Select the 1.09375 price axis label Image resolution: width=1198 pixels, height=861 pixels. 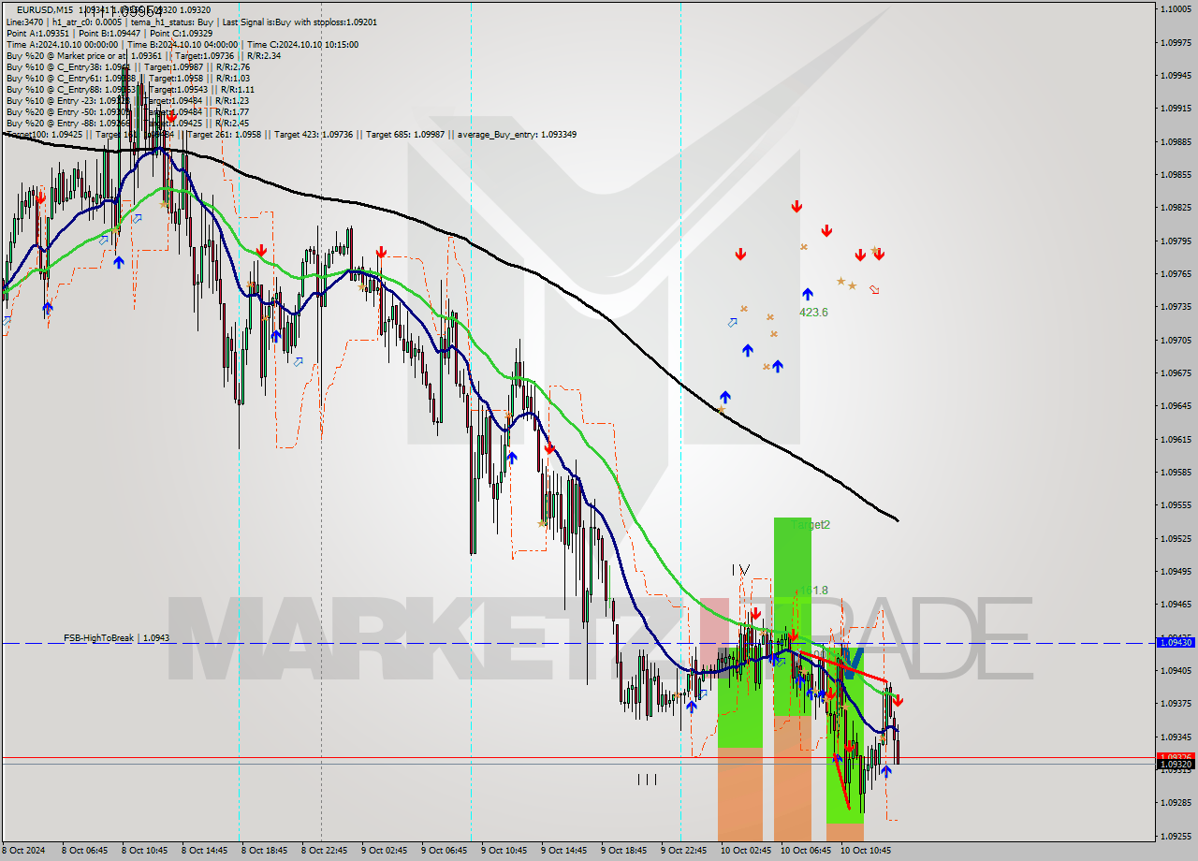pos(1176,703)
